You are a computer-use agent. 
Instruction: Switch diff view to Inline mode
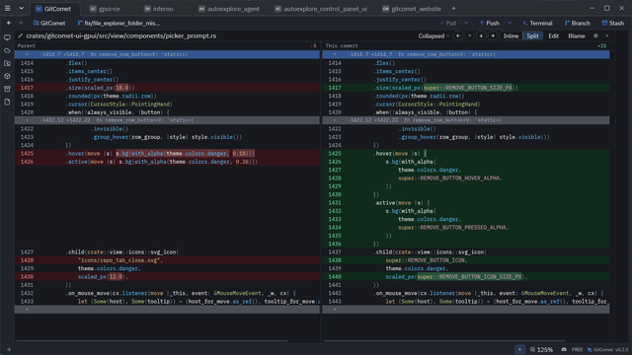coord(511,35)
